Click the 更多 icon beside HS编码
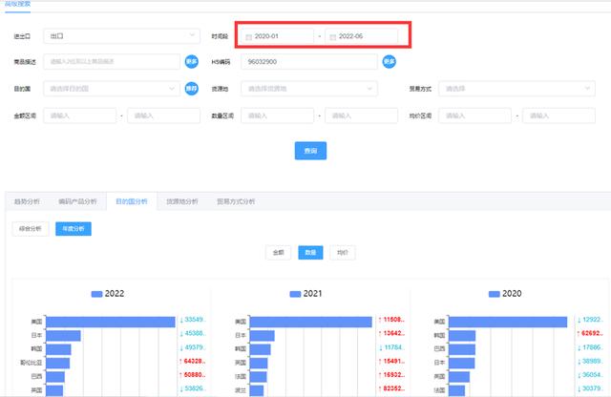 (389, 62)
